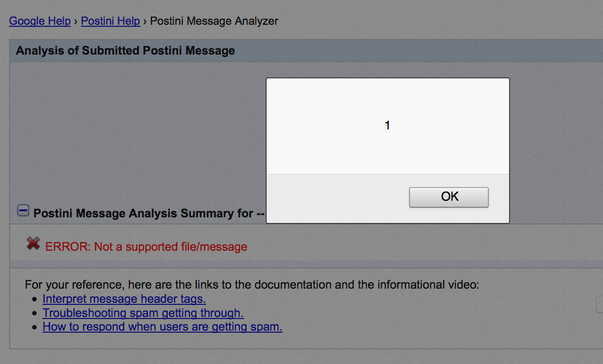Click OK in the alert dialog
603x364 pixels.
click(x=448, y=197)
